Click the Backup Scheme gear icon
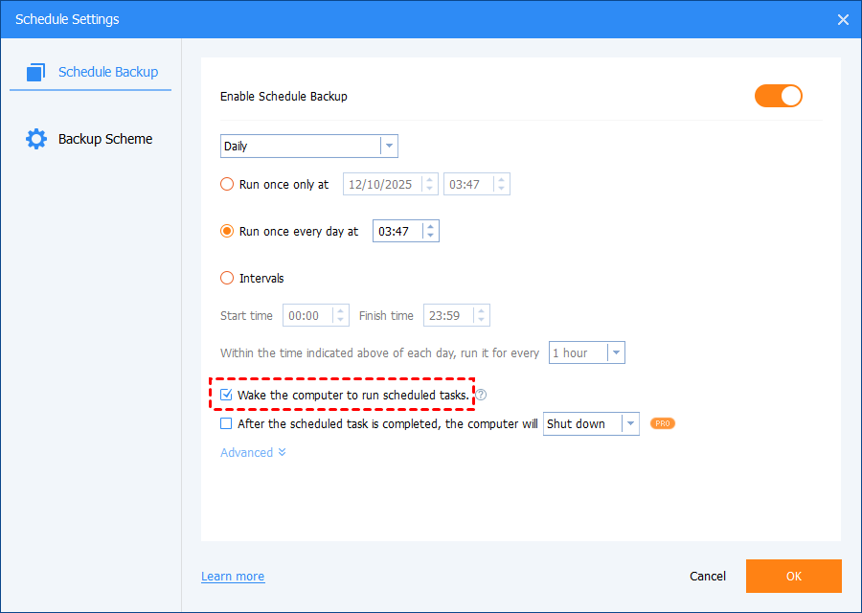The height and width of the screenshot is (613, 862). point(36,139)
